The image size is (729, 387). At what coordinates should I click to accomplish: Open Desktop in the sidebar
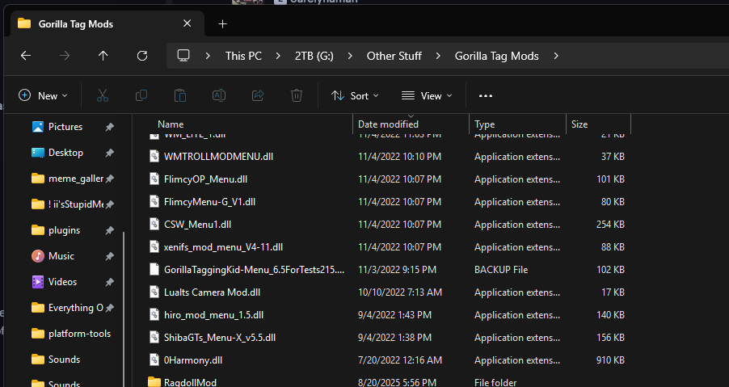(x=65, y=153)
